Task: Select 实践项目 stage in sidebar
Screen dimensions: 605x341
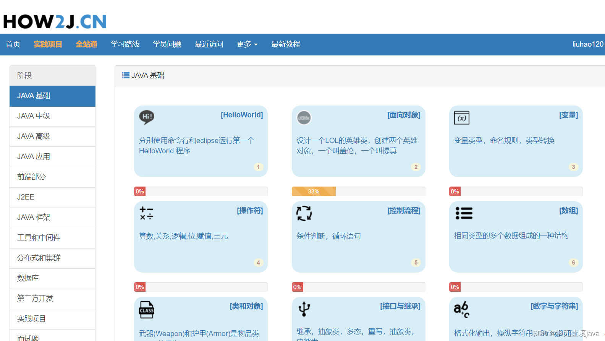Action: (x=52, y=319)
